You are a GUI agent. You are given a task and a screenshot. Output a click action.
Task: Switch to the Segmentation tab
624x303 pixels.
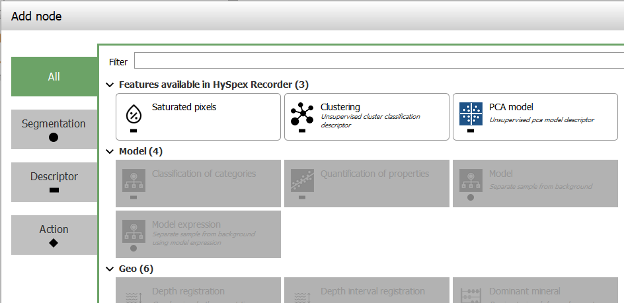(54, 129)
